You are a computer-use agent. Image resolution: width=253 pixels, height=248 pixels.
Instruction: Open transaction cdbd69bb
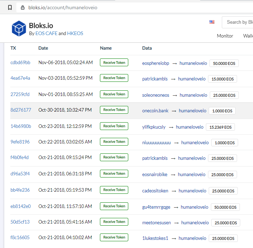click(20, 62)
